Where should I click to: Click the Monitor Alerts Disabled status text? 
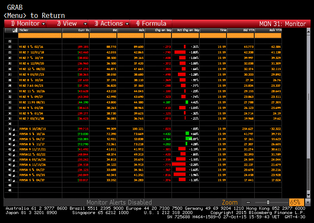click(119, 202)
